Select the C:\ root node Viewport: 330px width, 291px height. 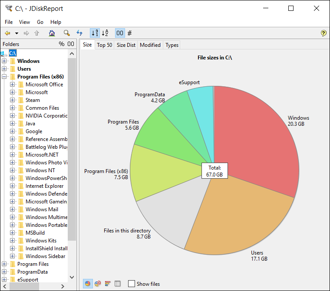coord(13,53)
